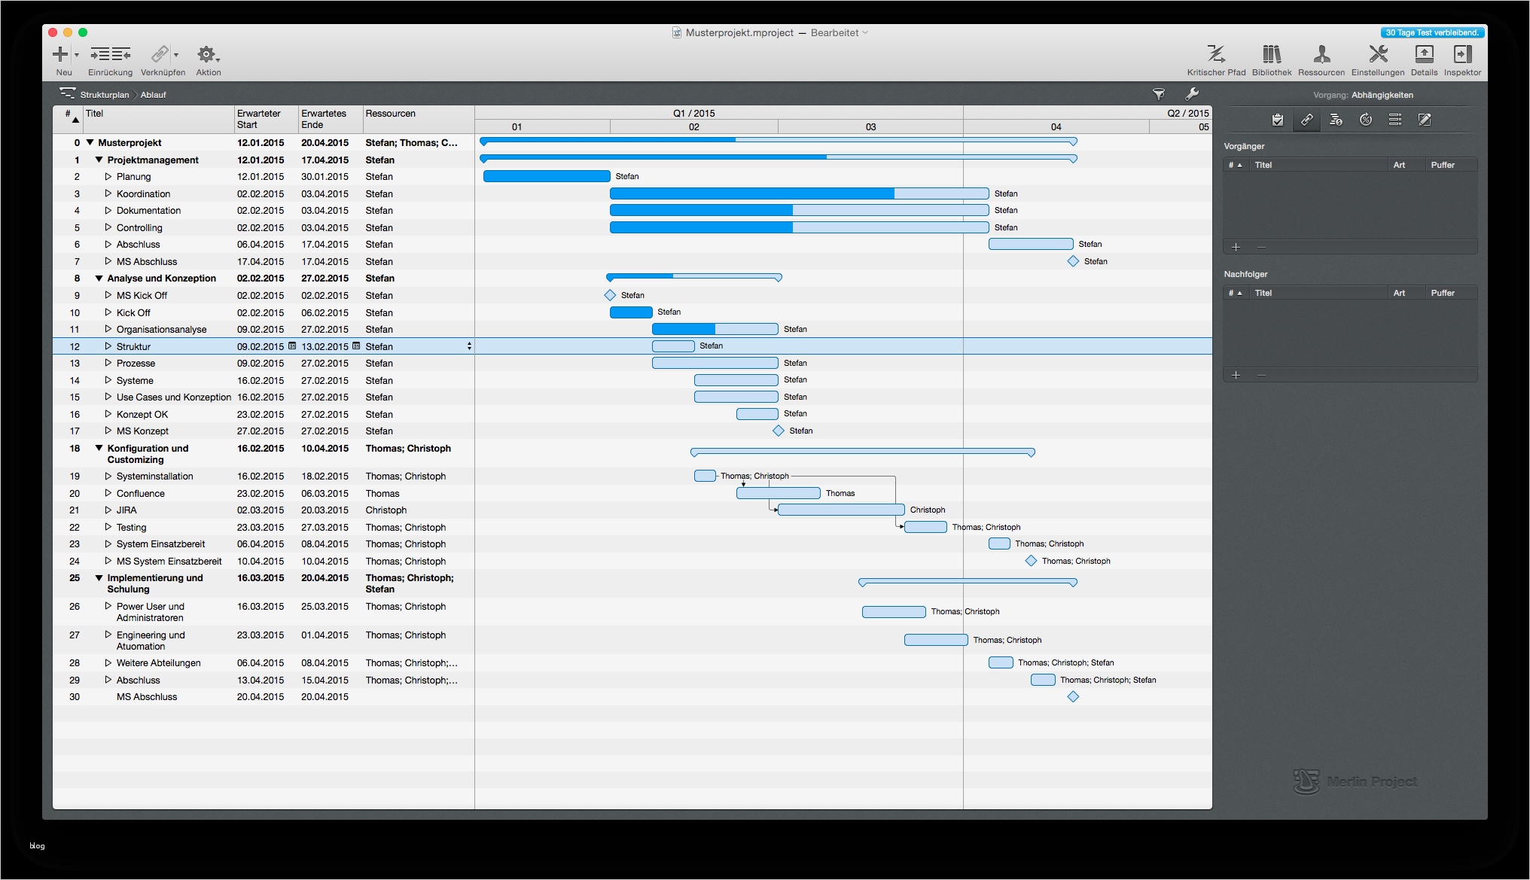
Task: Open the notes pencil inspector tab
Action: click(1425, 120)
